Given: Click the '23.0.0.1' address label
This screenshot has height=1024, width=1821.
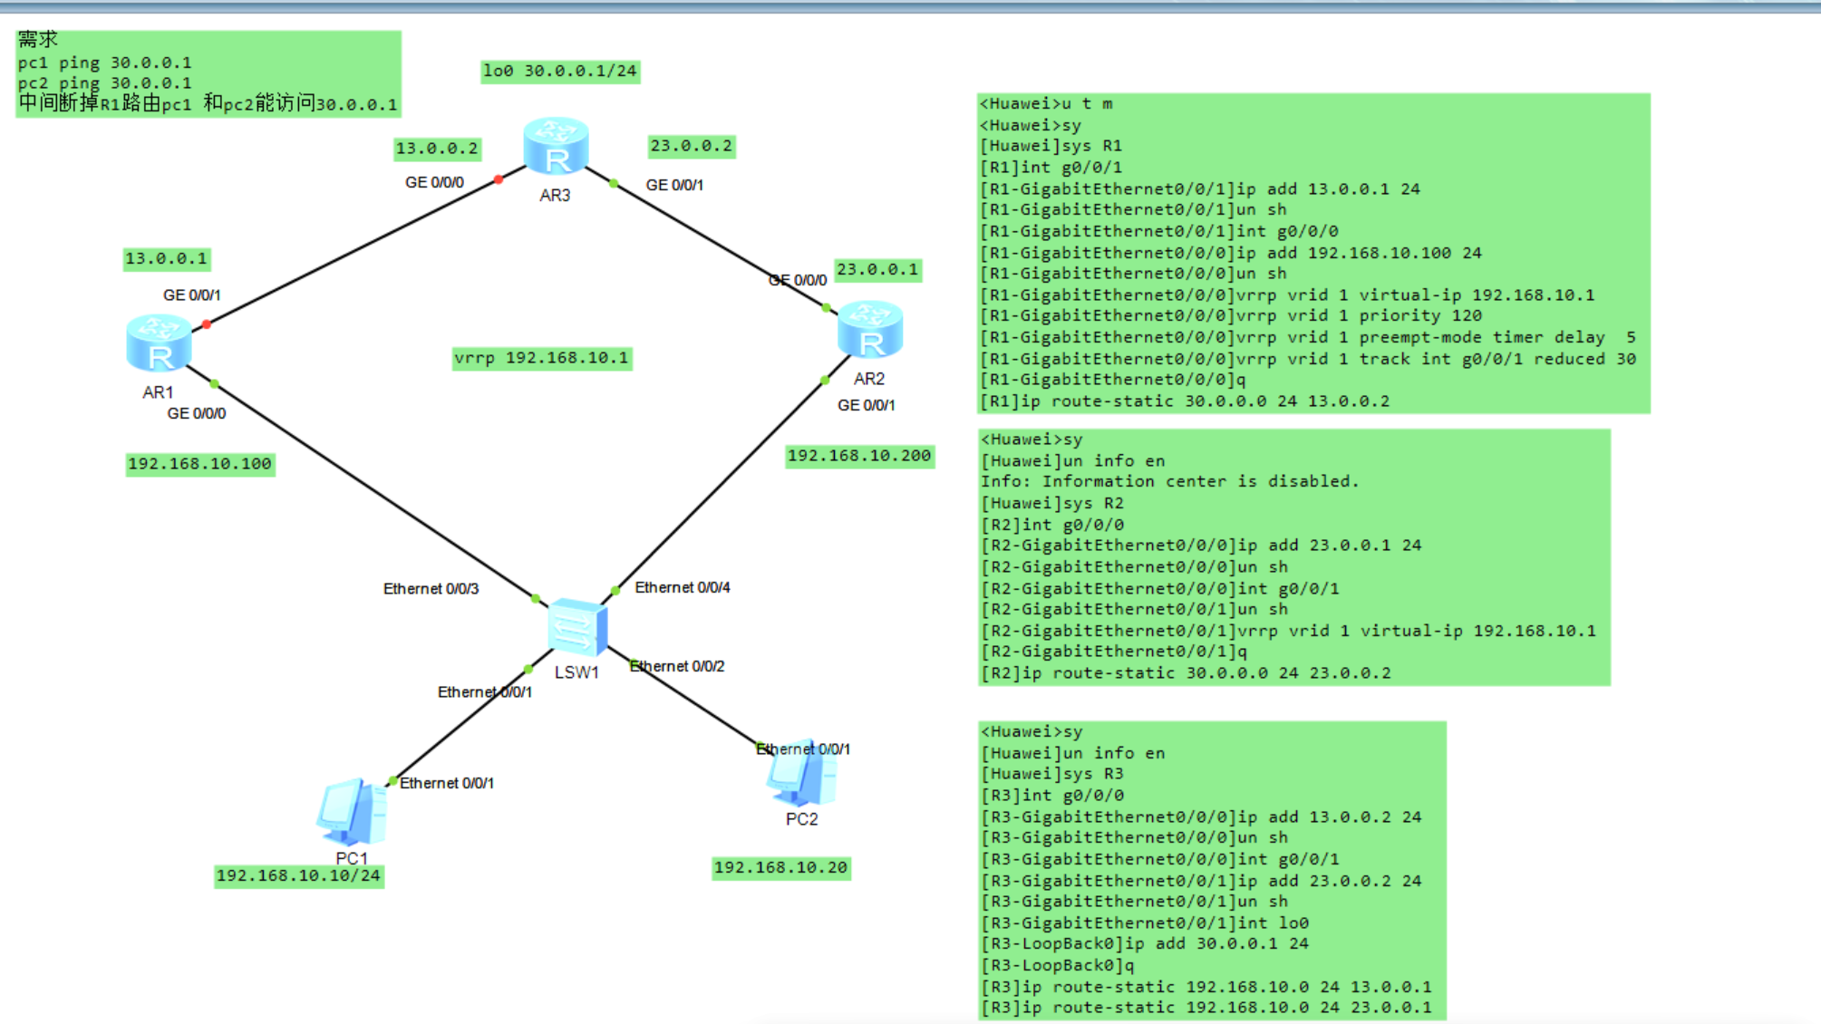Looking at the screenshot, I should pos(877,270).
